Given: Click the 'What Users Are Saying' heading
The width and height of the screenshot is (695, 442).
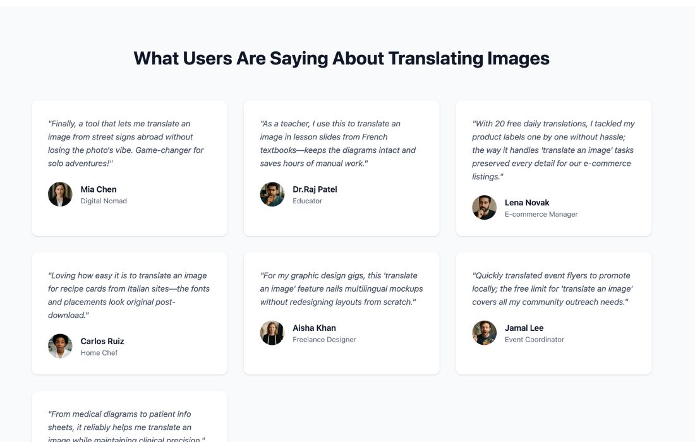Looking at the screenshot, I should point(341,58).
